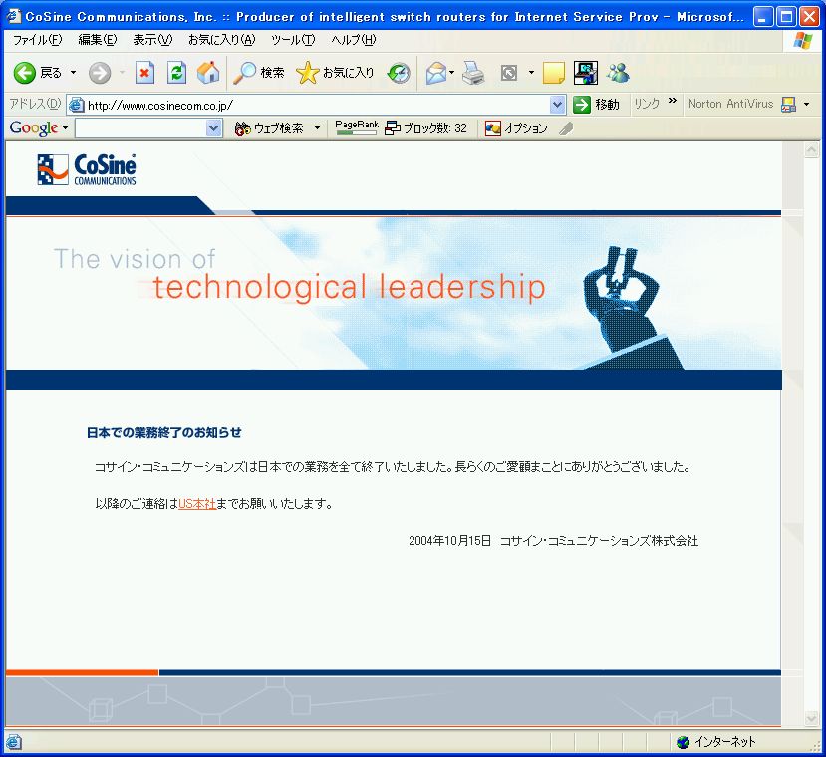The width and height of the screenshot is (826, 757).
Task: Open the Norton AntiVirus dropdown arrow
Action: tap(806, 105)
